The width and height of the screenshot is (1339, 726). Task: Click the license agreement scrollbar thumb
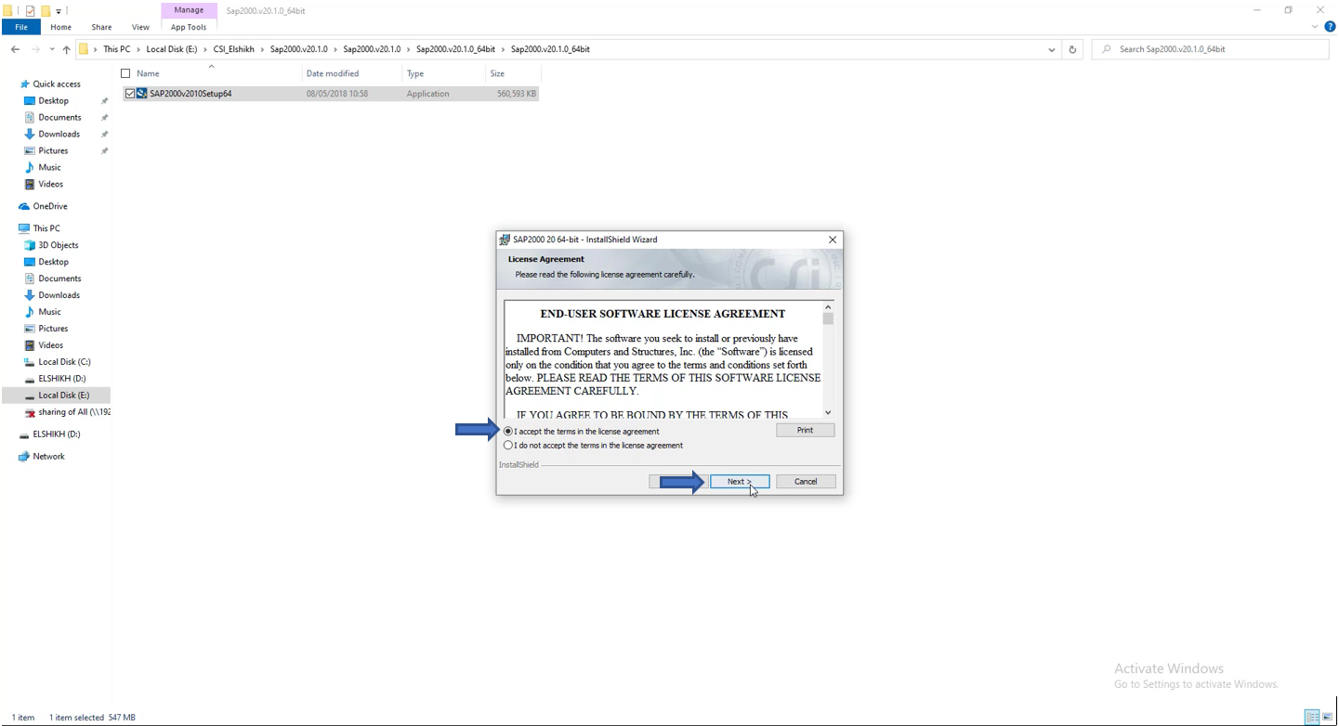coord(828,318)
